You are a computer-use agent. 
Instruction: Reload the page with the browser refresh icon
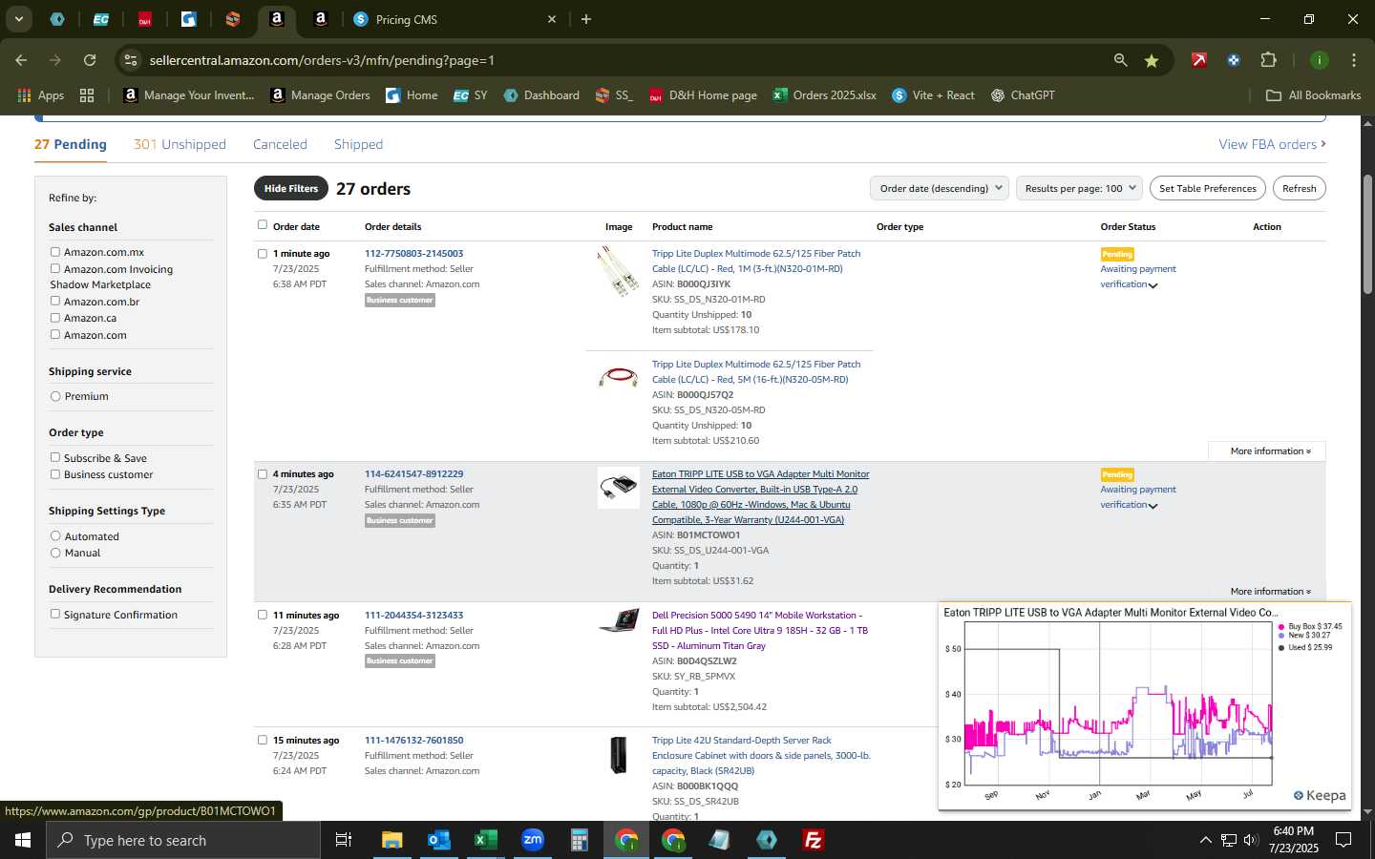tap(90, 60)
